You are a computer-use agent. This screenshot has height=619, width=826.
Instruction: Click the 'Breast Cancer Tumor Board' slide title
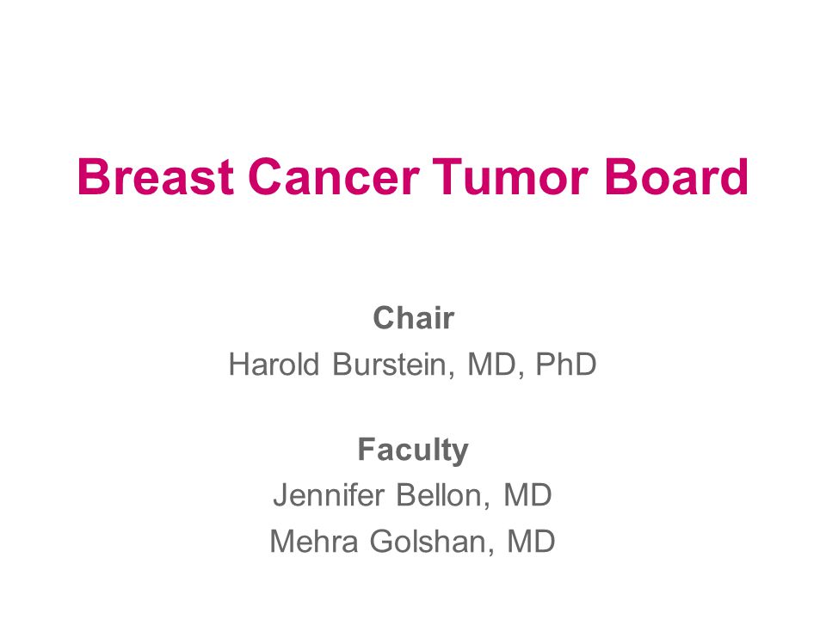[x=412, y=177]
